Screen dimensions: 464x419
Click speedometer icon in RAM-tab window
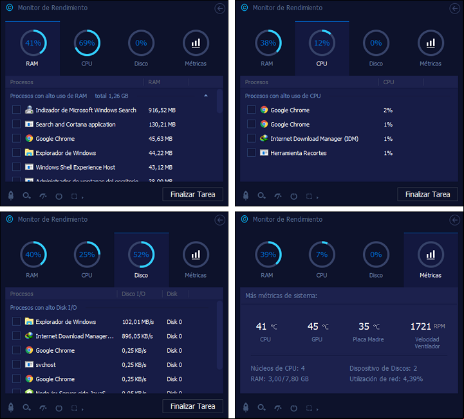point(43,196)
